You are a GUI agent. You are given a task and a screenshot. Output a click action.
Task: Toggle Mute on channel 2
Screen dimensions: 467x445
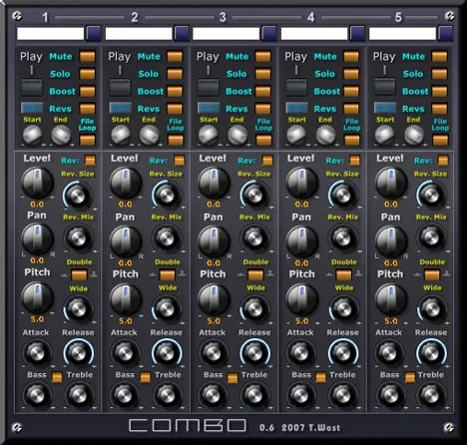[175, 57]
